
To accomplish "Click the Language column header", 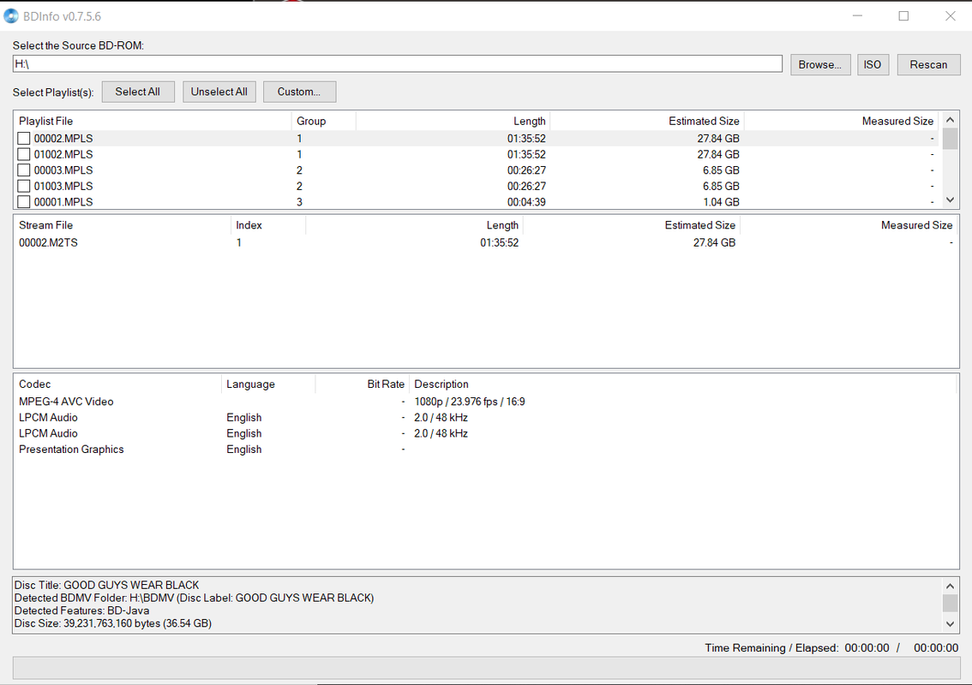I will click(268, 384).
